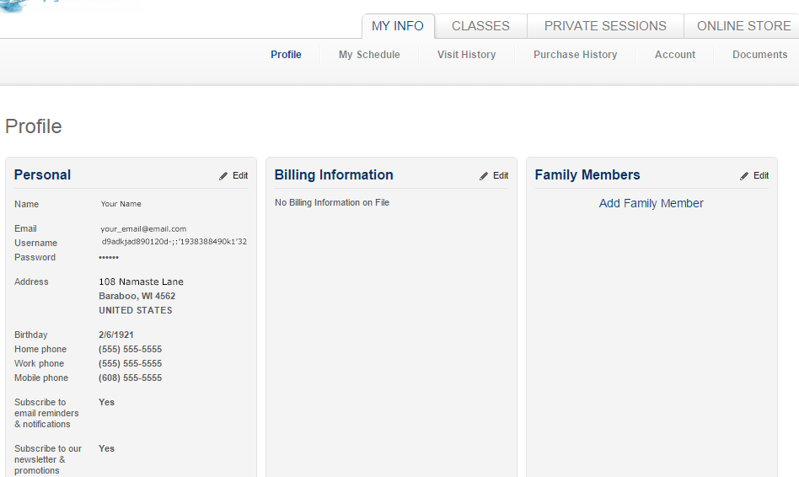Click 'No Billing Information on File' text

pyautogui.click(x=332, y=203)
